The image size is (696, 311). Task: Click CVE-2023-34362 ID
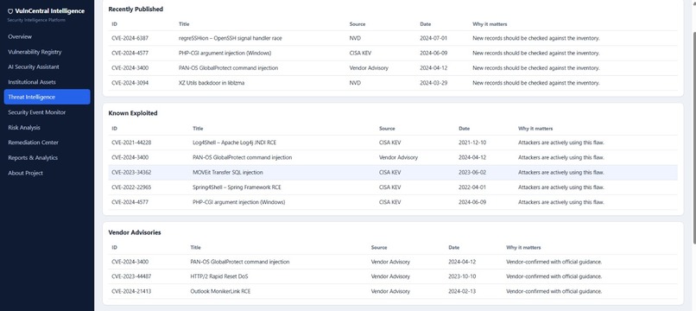point(131,173)
